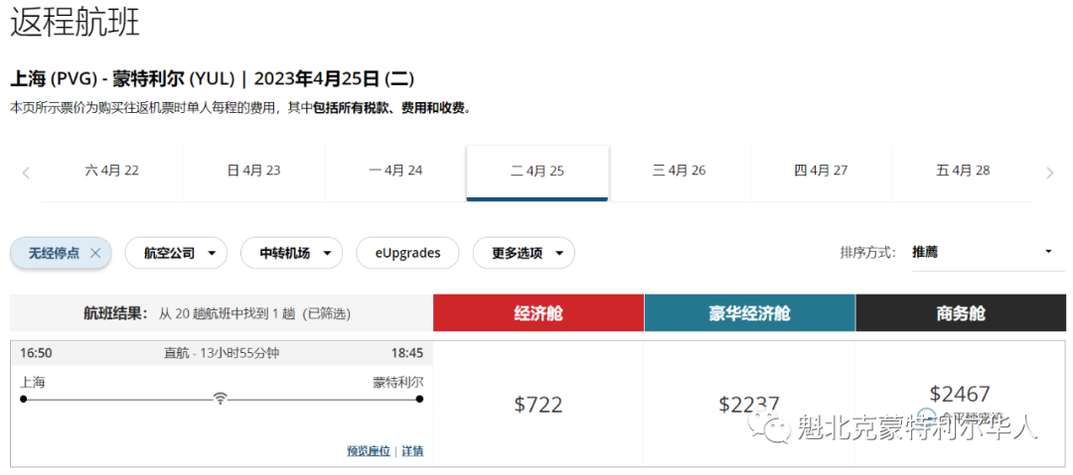The image size is (1073, 475).
Task: Open the 排序方式 推荐 sort dropdown
Action: click(988, 252)
